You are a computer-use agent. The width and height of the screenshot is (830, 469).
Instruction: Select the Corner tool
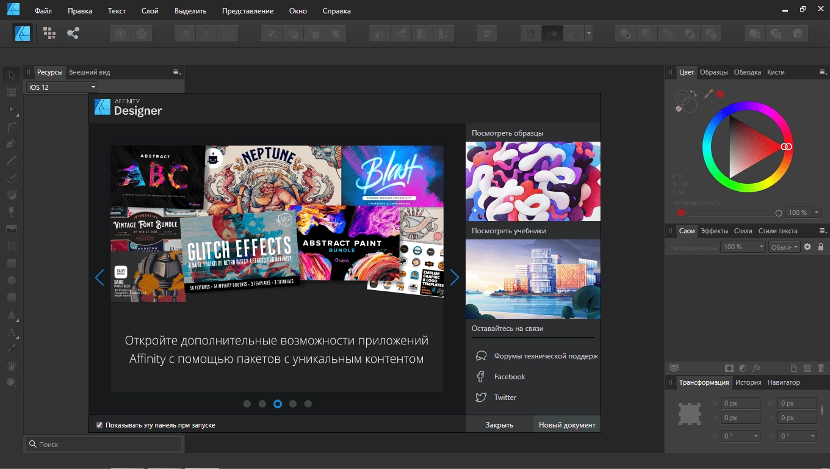coord(11,127)
